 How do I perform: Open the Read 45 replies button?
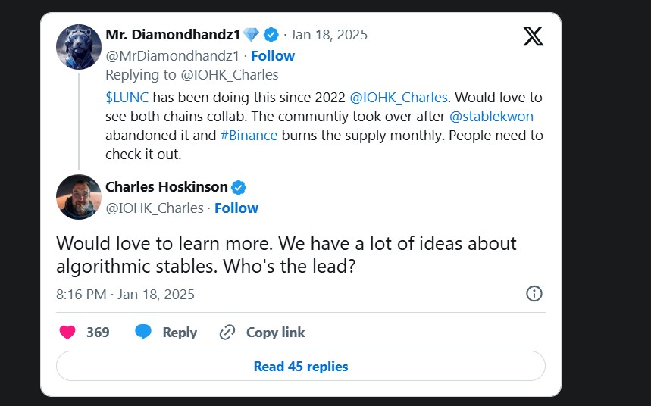(x=301, y=366)
